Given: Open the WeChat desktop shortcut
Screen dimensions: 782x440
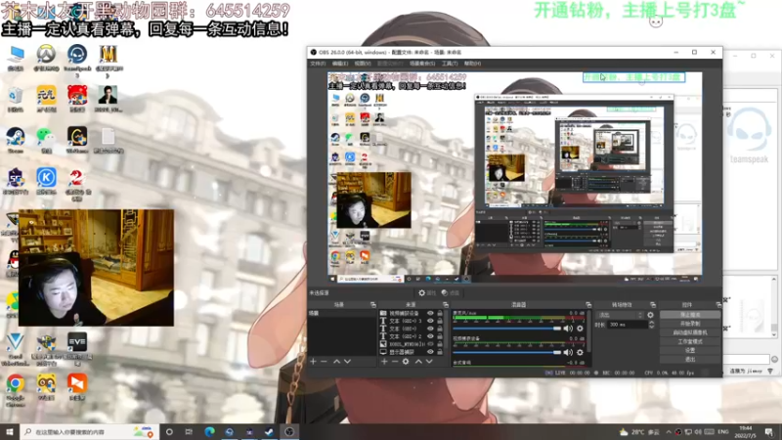Looking at the screenshot, I should (46, 140).
